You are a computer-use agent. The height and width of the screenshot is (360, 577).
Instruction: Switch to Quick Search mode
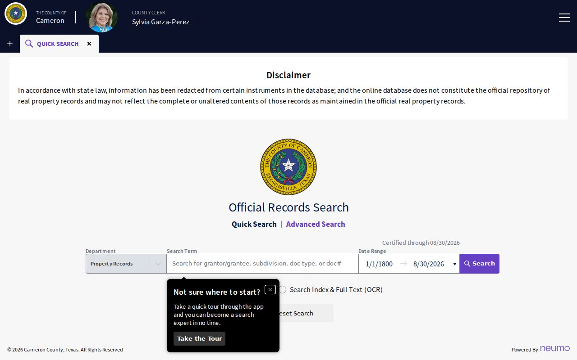pos(254,224)
